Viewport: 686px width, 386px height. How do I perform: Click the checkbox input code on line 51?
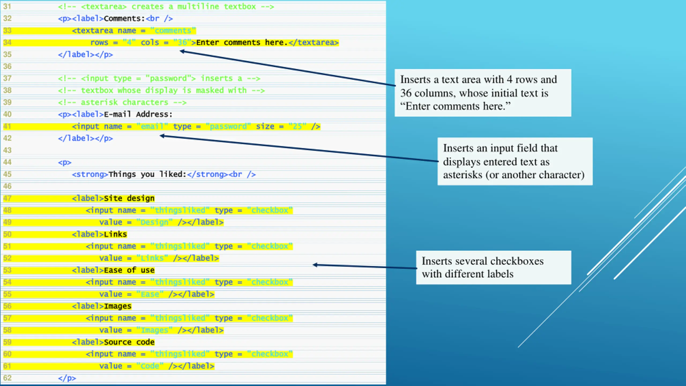[x=189, y=246]
